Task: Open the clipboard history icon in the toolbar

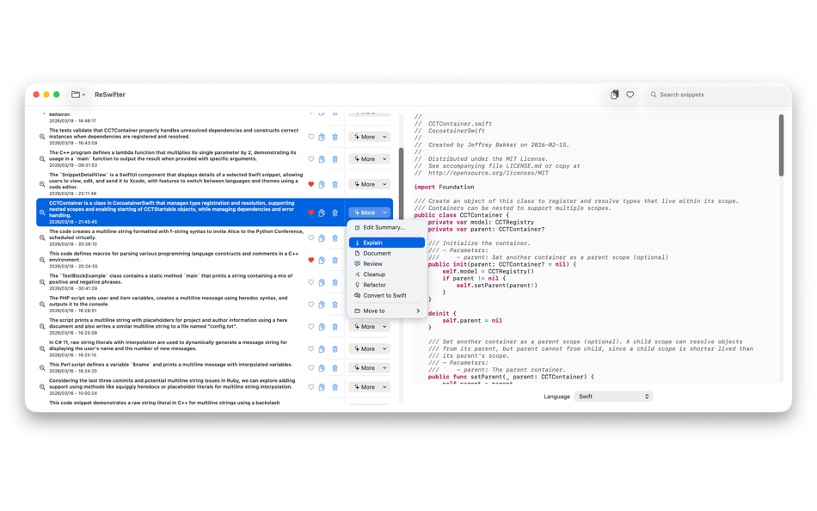Action: [614, 95]
